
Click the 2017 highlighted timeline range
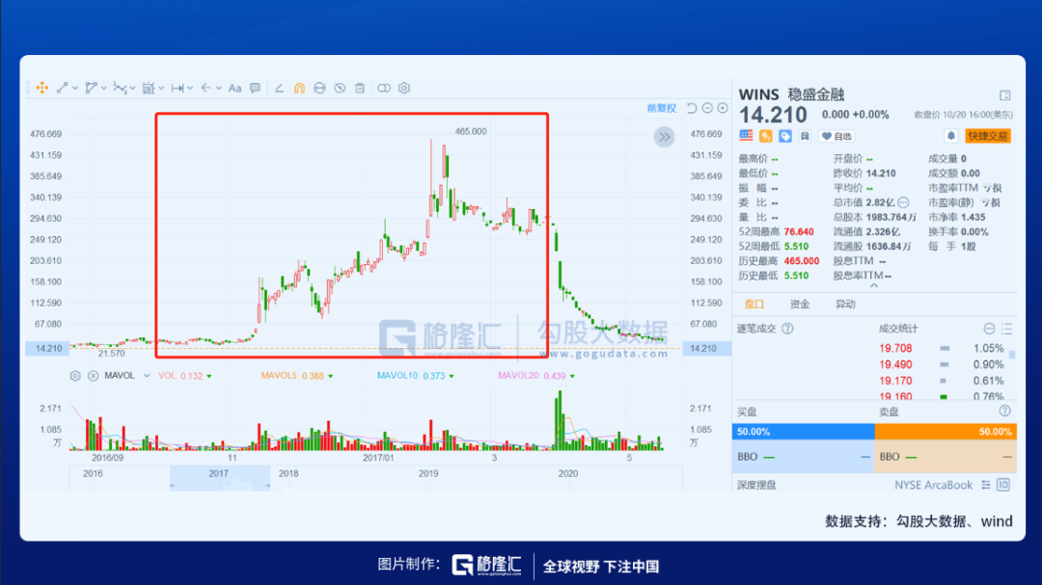pyautogui.click(x=220, y=478)
